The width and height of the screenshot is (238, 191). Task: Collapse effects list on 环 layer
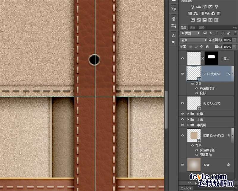tap(233, 74)
